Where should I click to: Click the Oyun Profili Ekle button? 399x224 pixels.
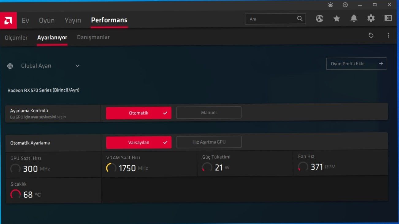tap(357, 64)
